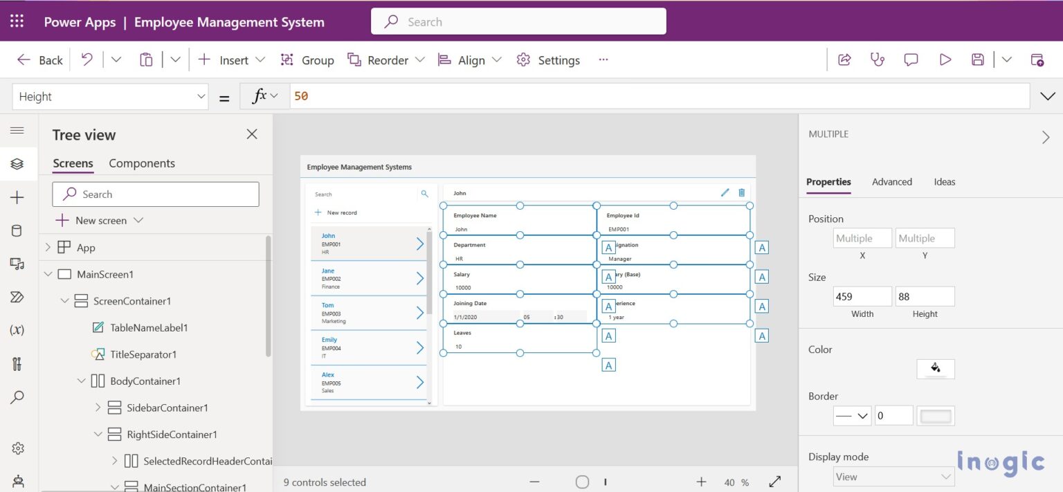Collapse the MainScreen1 tree node
The image size is (1063, 492).
48,274
